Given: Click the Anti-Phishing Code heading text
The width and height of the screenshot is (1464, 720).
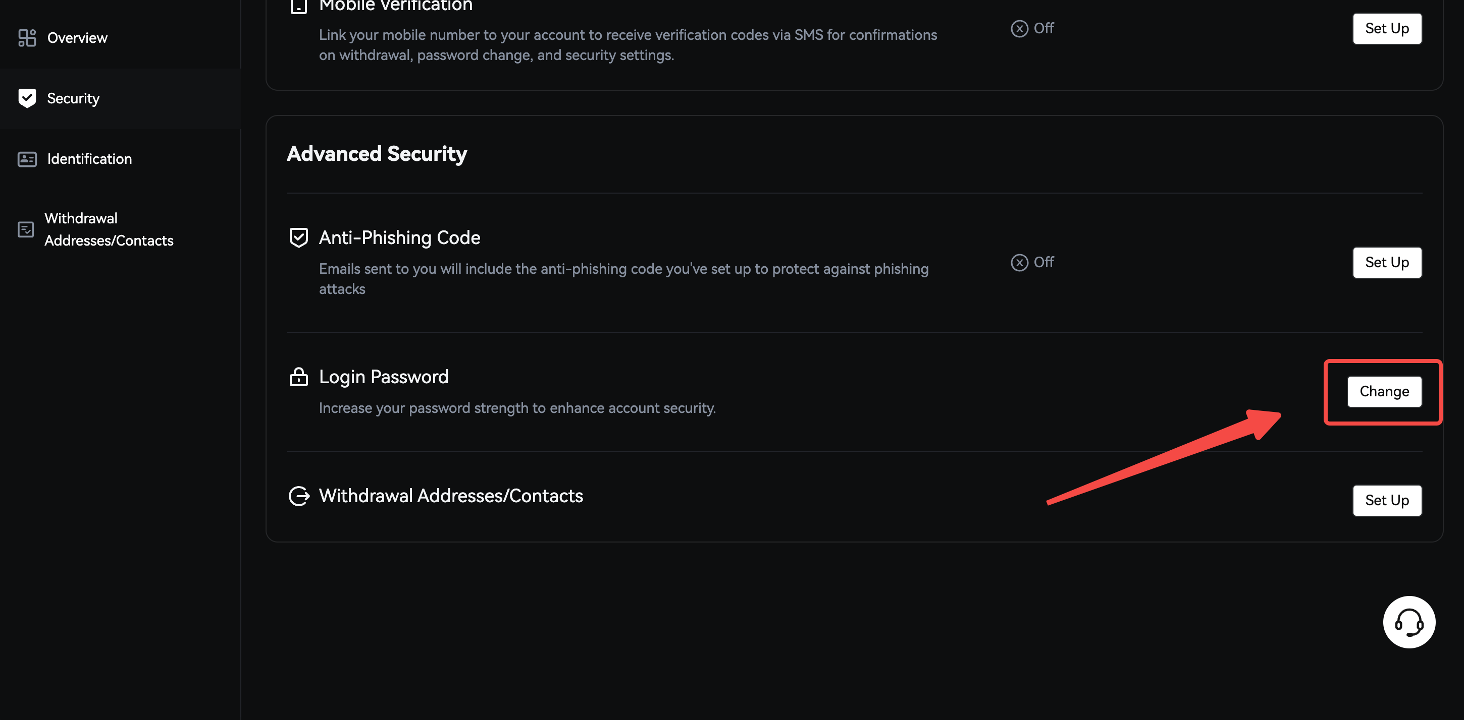Looking at the screenshot, I should pos(399,237).
